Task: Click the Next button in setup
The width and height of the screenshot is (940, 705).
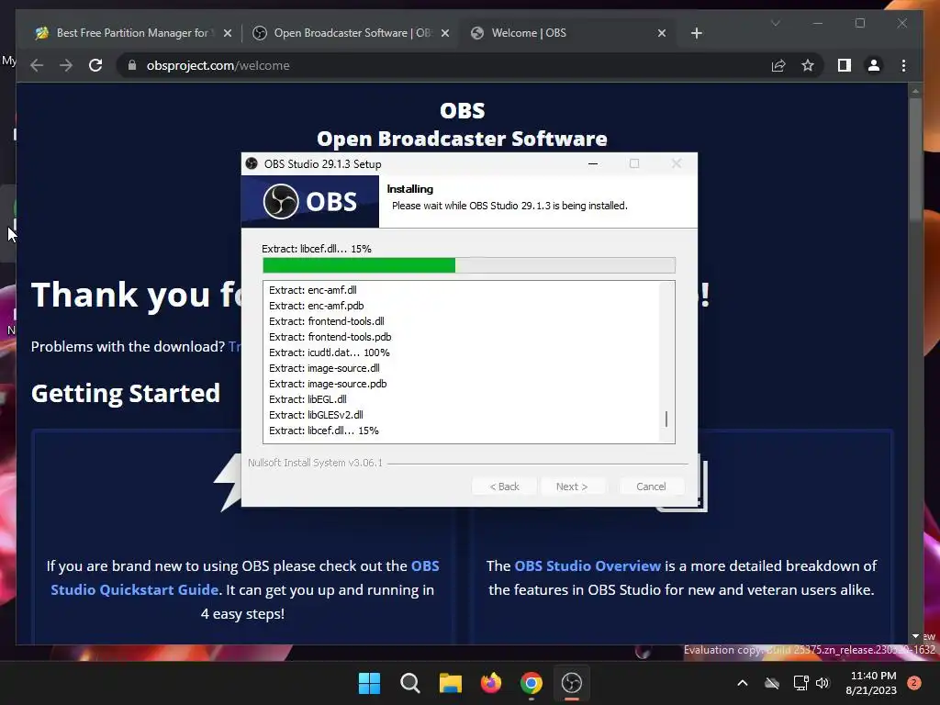Action: [572, 487]
